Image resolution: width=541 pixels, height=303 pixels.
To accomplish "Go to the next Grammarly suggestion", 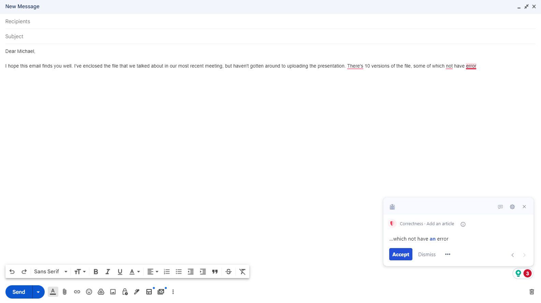I will pyautogui.click(x=524, y=255).
